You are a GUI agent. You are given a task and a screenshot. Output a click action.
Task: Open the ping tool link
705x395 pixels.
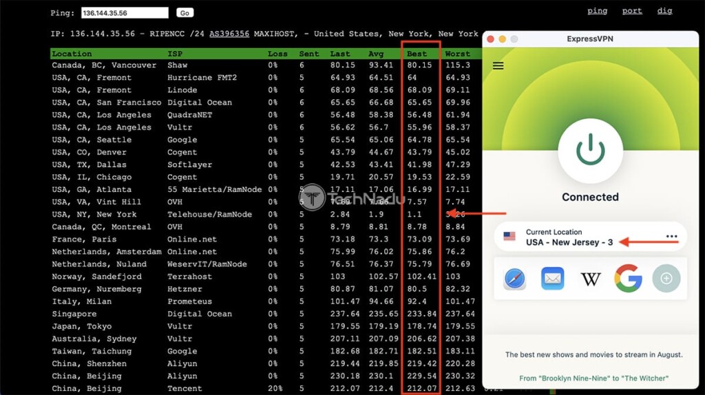[x=597, y=11]
